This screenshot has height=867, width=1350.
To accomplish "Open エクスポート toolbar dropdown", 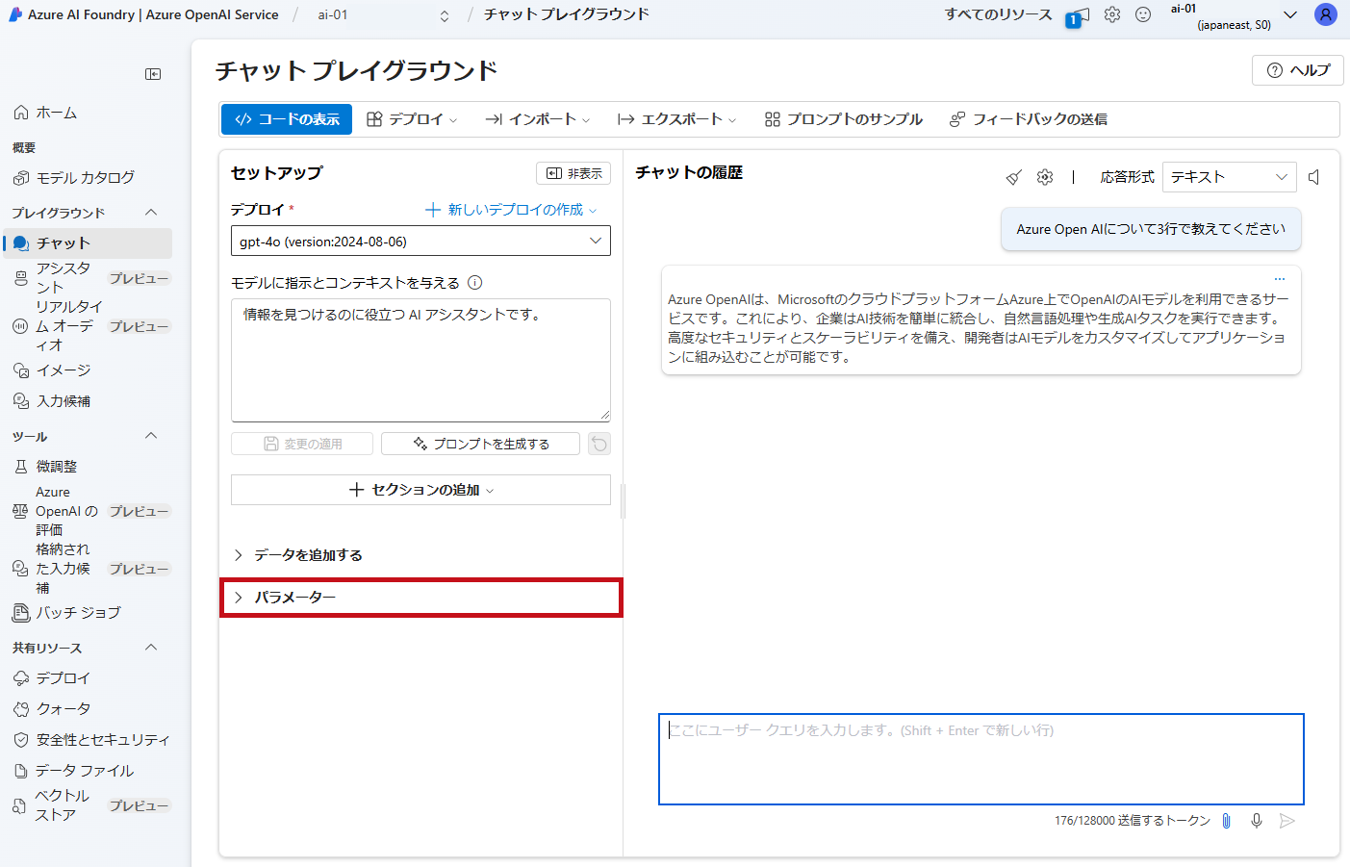I will click(x=676, y=119).
